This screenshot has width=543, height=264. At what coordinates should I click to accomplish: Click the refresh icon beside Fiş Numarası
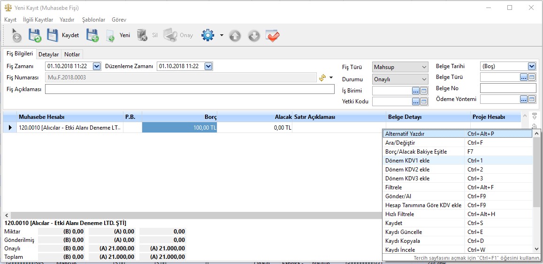(x=322, y=78)
